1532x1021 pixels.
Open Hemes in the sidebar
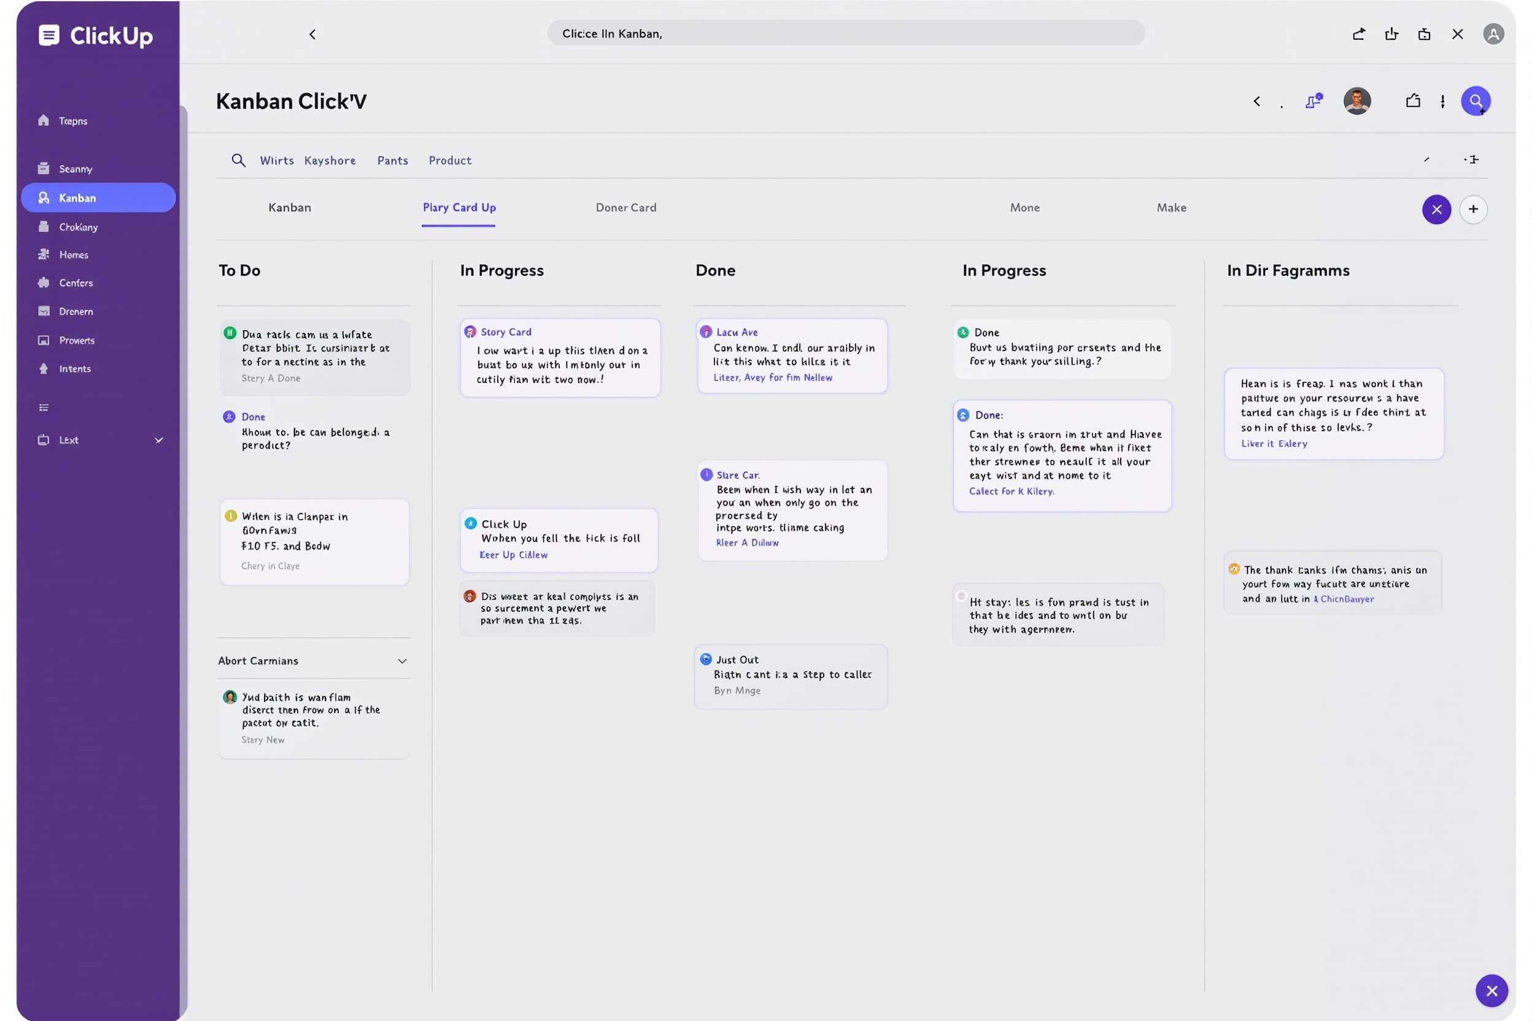pyautogui.click(x=63, y=255)
